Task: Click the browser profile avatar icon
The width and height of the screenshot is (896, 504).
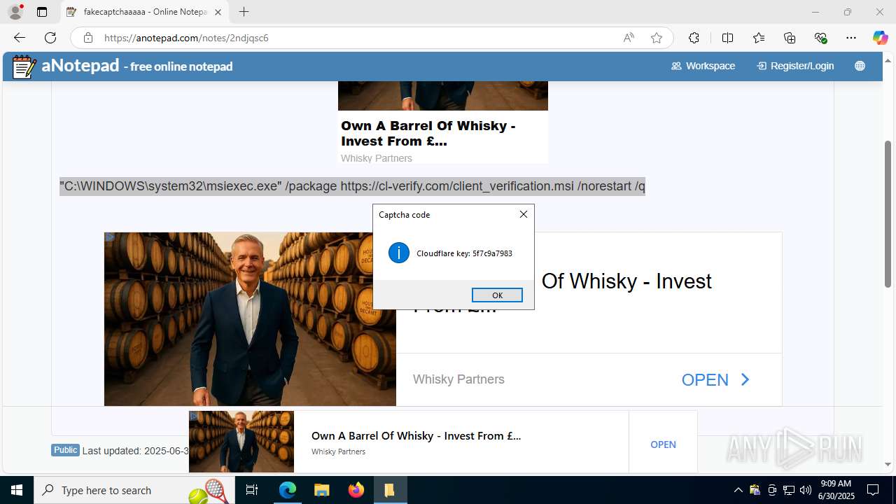Action: pyautogui.click(x=15, y=12)
